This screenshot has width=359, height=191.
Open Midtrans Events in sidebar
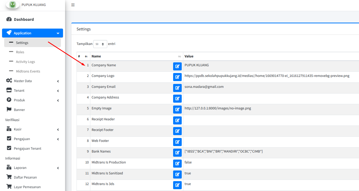[28, 71]
